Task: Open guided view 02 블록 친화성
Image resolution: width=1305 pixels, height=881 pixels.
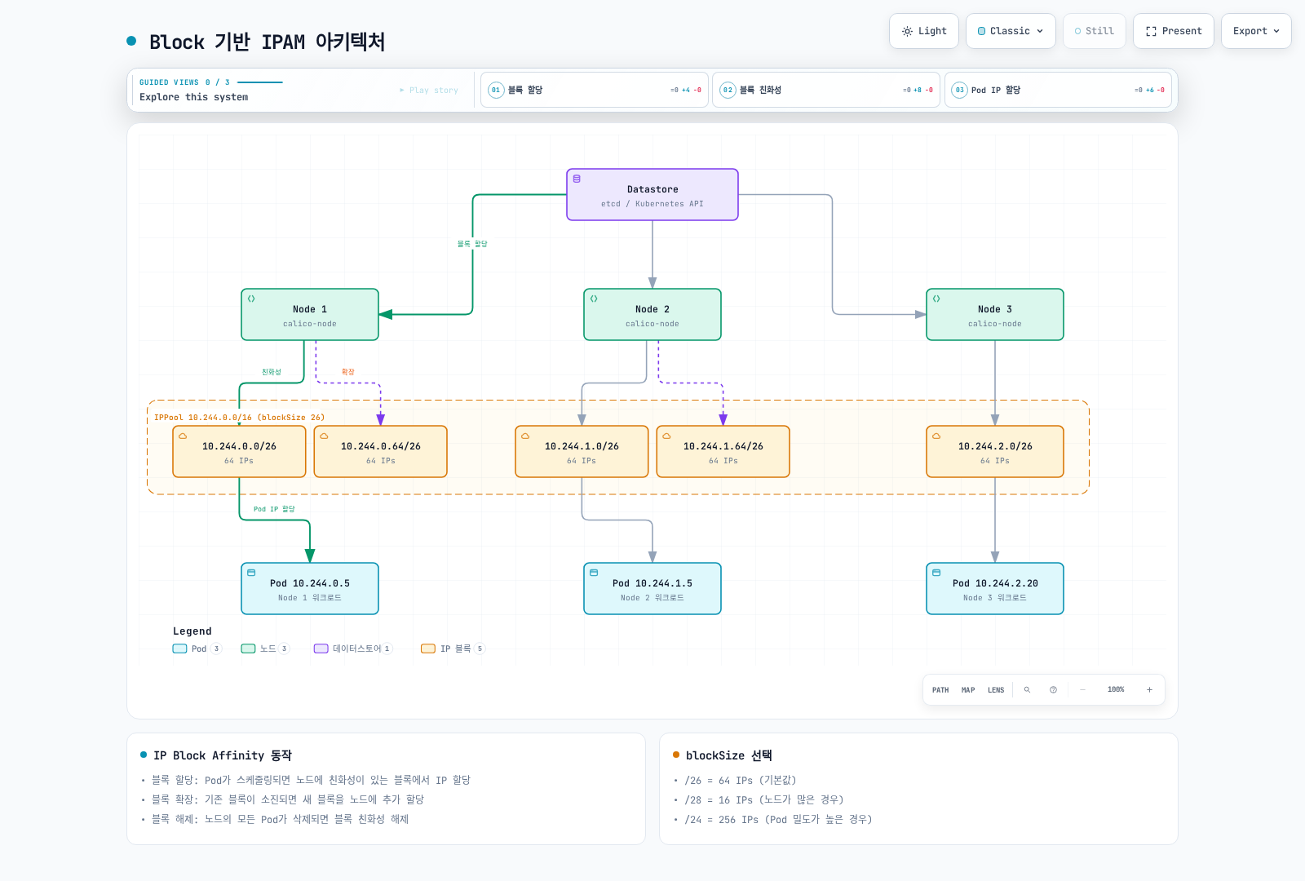Action: [x=825, y=90]
